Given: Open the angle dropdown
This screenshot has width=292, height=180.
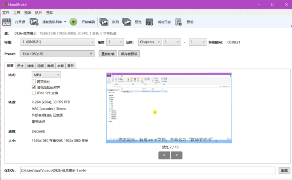Looking at the screenshot, I should click(115, 42).
